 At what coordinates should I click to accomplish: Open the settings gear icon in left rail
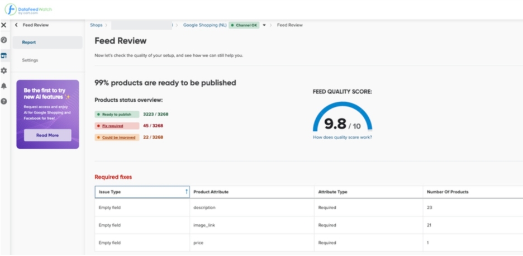pos(4,71)
